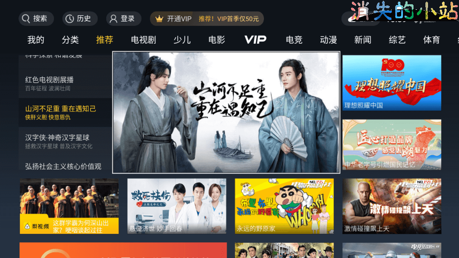Click the VIP首季仅50元 promotion button
This screenshot has width=459, height=258.
(x=207, y=19)
